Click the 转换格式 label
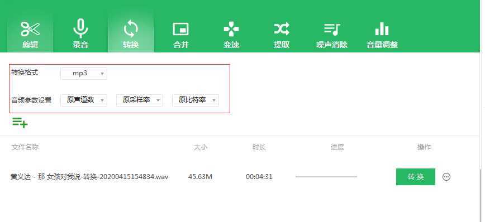This screenshot has height=222, width=485. [25, 73]
